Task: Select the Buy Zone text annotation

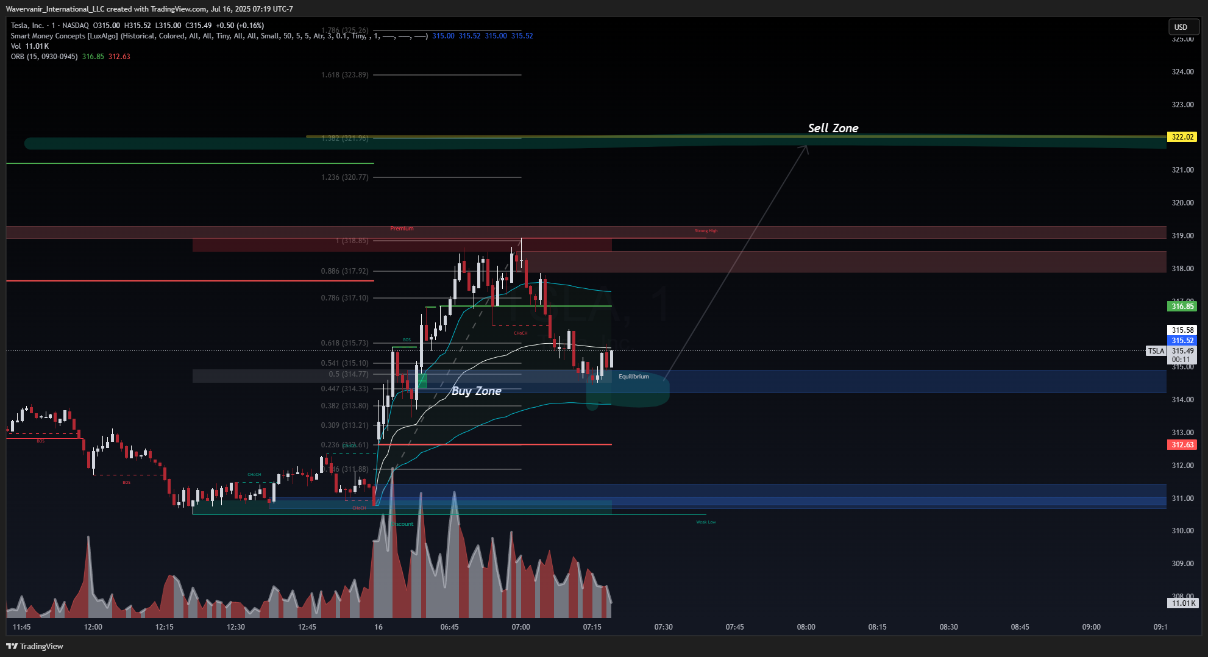Action: click(x=477, y=391)
